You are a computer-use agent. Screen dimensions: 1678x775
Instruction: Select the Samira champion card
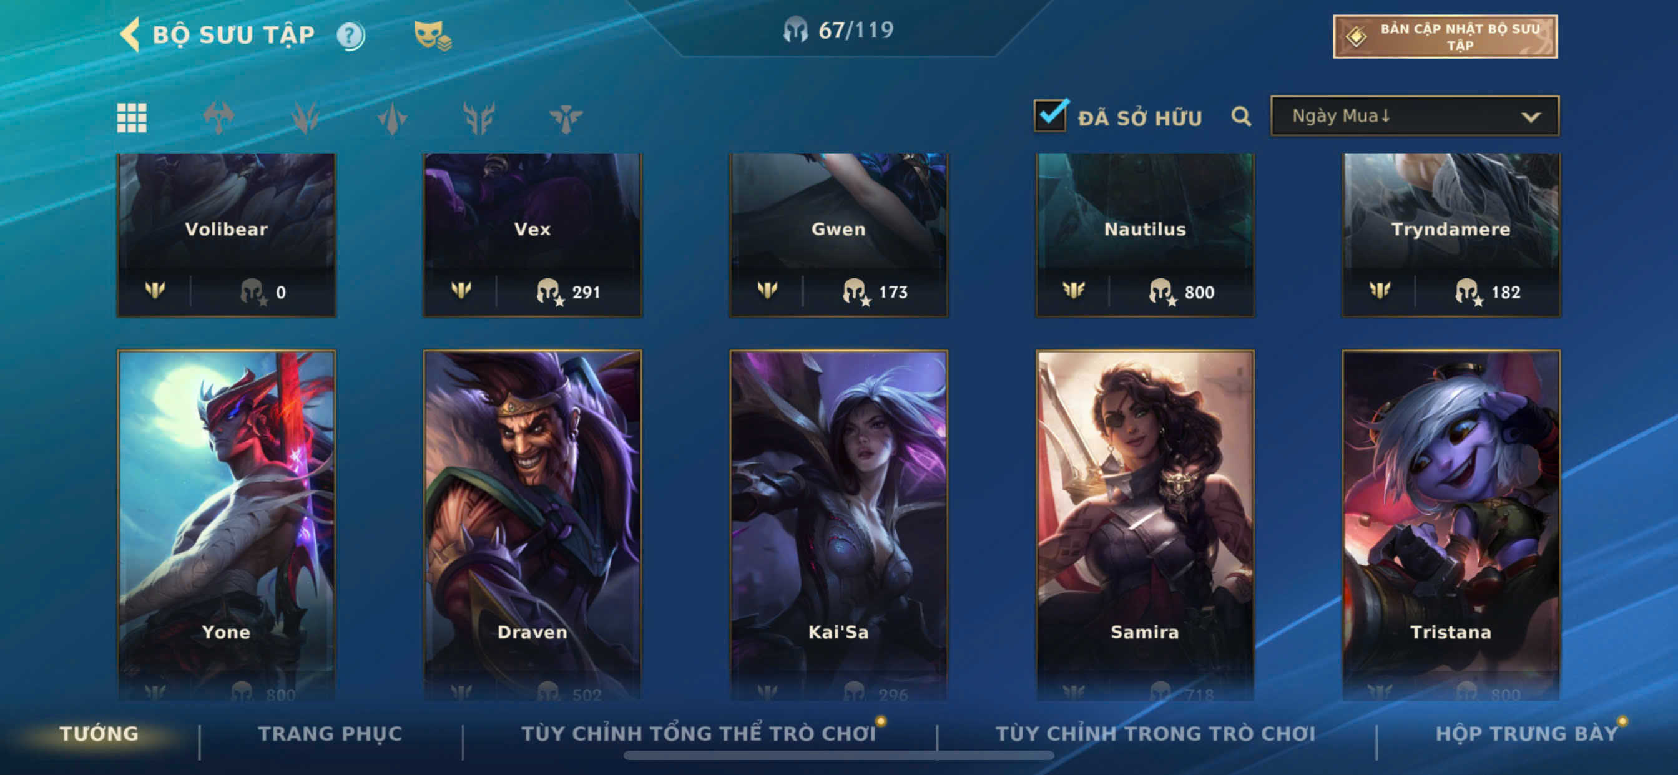(1144, 524)
